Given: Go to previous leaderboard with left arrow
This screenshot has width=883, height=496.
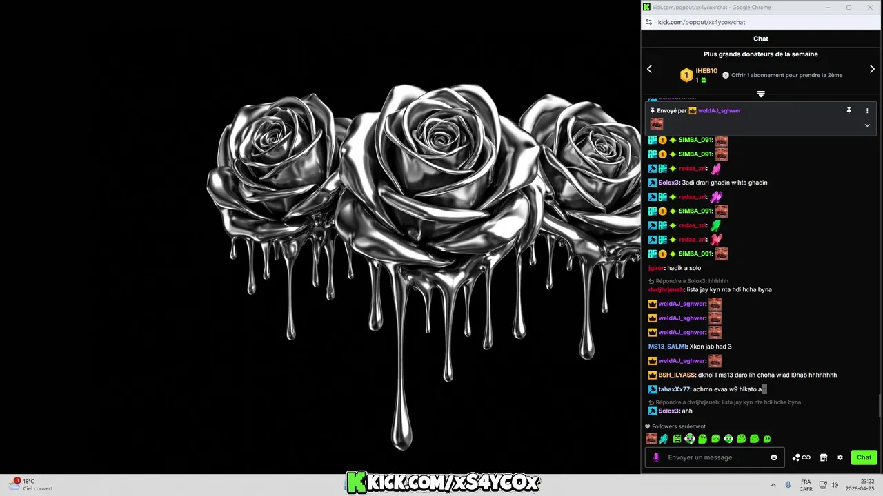Looking at the screenshot, I should click(x=649, y=69).
